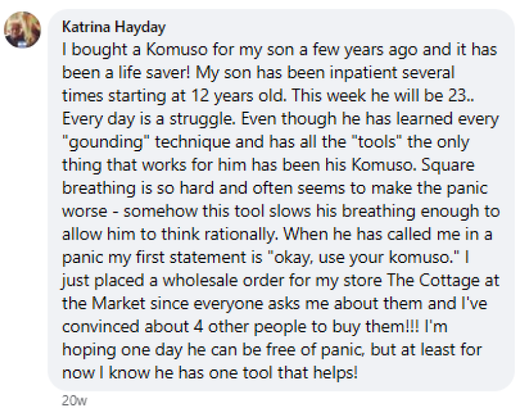Click Katrina Hayday's profile picture
The height and width of the screenshot is (408, 523).
click(x=23, y=30)
